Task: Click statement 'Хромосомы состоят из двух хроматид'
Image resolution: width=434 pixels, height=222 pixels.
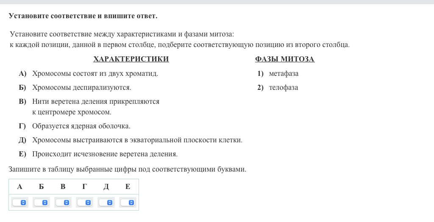Action: coord(95,74)
